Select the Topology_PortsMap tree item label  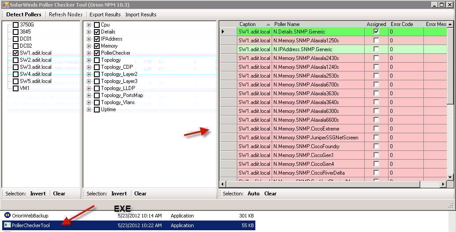pos(122,95)
